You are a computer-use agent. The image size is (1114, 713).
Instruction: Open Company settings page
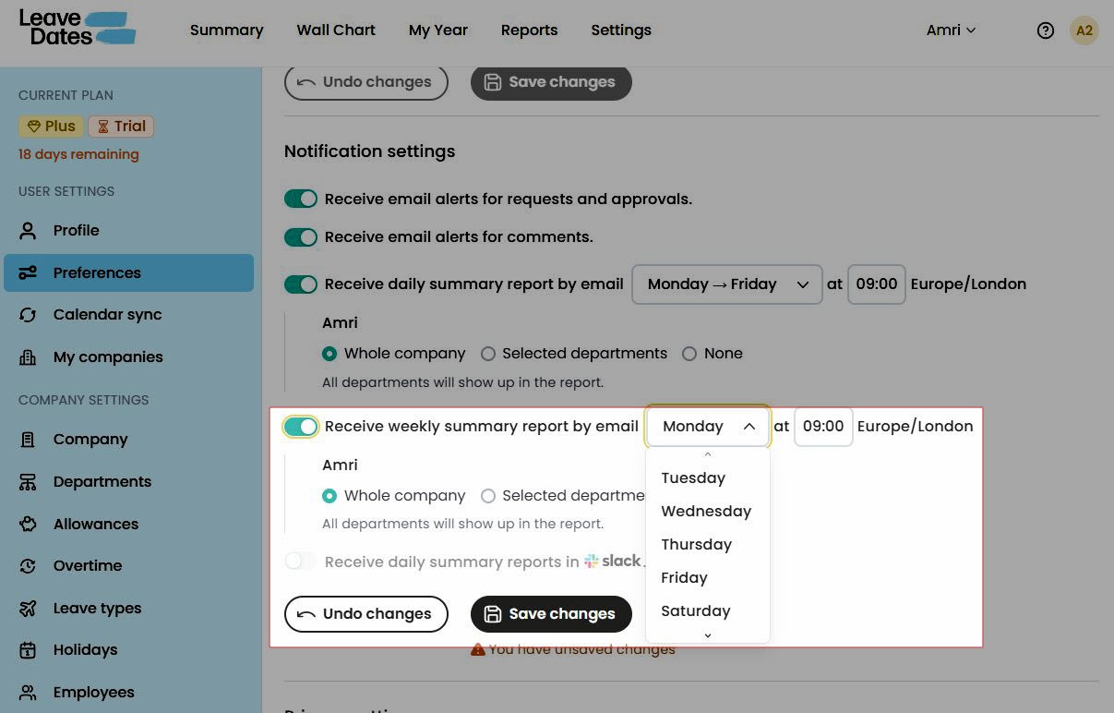click(128, 440)
